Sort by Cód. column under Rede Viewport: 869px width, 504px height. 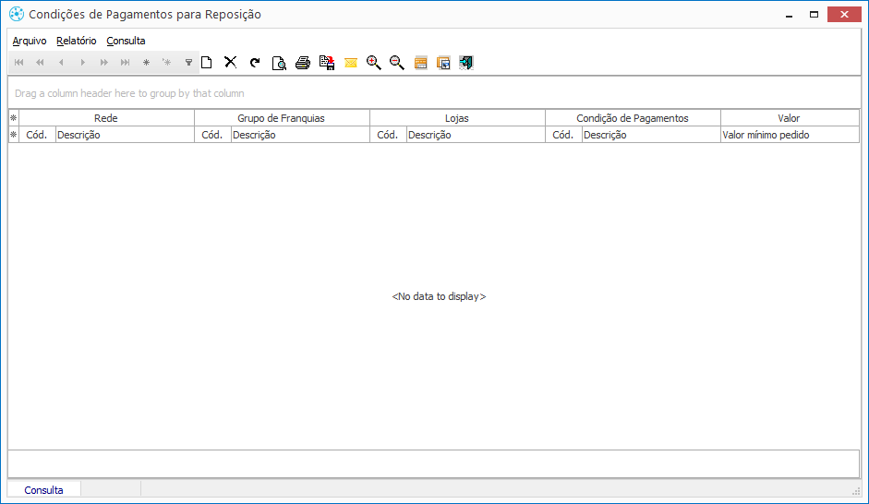[x=37, y=135]
